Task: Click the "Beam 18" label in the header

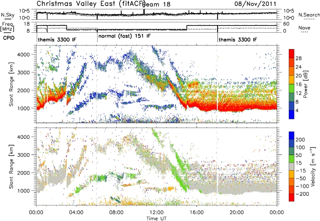Action: click(157, 4)
